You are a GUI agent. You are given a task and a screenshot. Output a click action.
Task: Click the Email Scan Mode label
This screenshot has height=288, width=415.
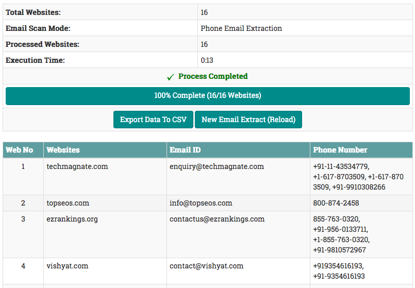pyautogui.click(x=38, y=28)
